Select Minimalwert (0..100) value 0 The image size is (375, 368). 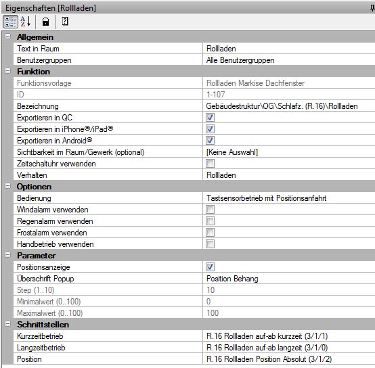point(208,301)
